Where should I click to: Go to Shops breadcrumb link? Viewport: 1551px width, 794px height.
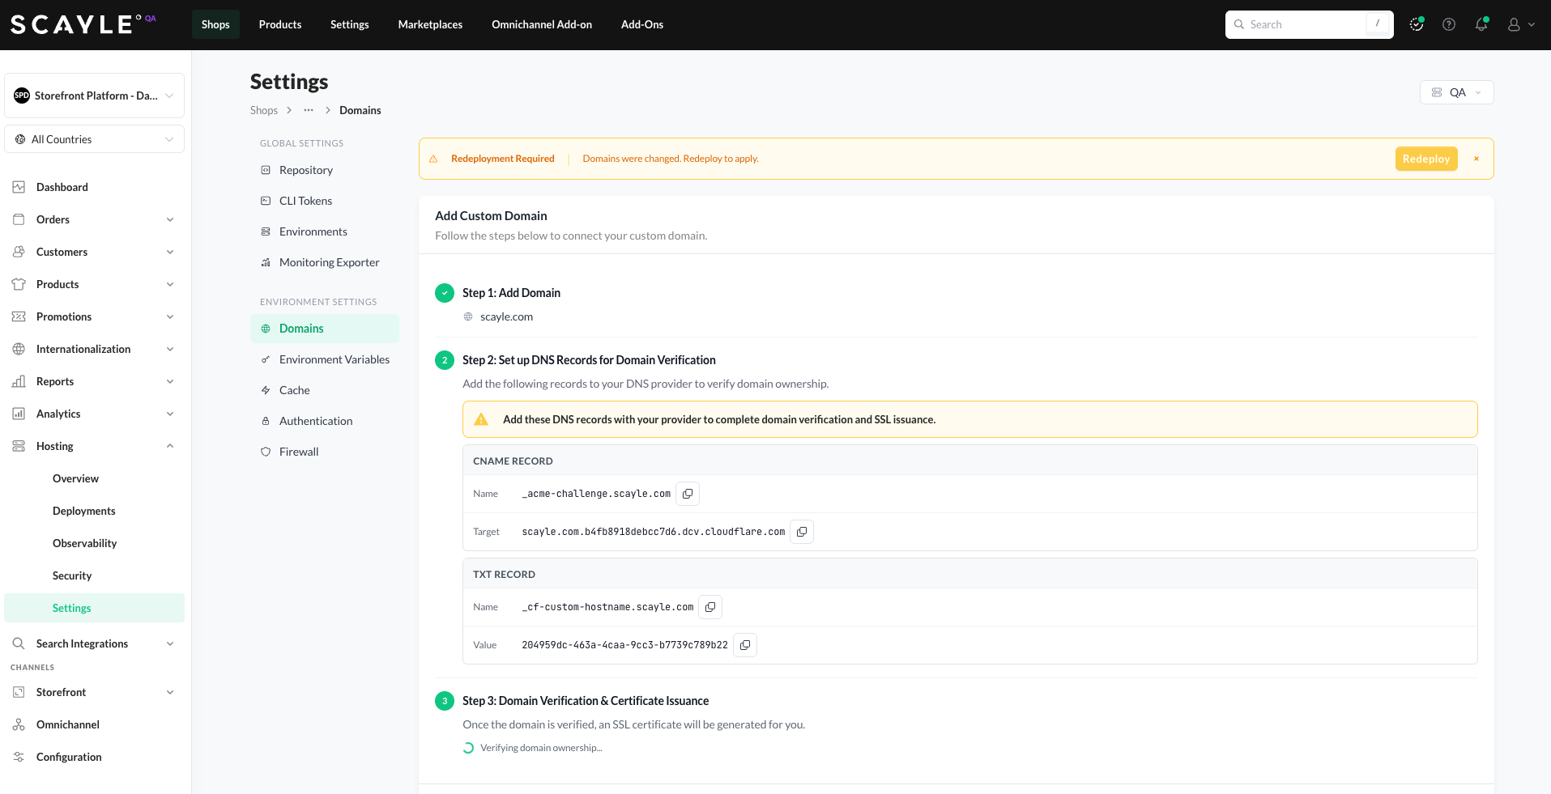pos(264,110)
